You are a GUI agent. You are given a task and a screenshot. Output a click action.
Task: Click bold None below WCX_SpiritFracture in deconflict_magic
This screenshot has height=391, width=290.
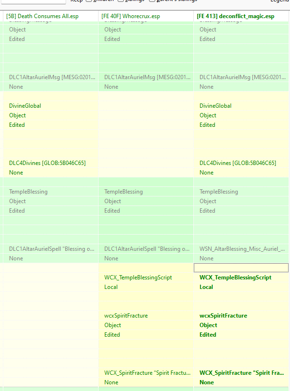(x=207, y=382)
